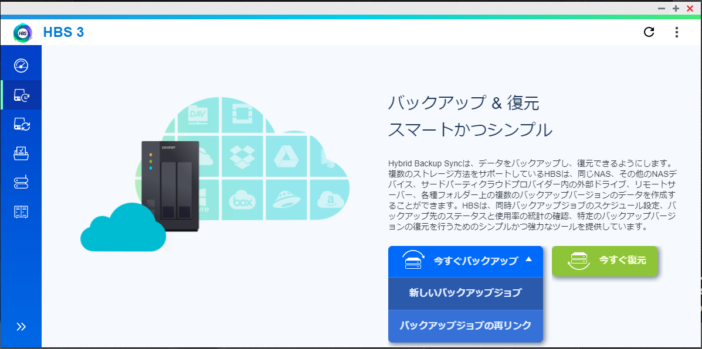Close the HBS 3 window

(x=690, y=8)
